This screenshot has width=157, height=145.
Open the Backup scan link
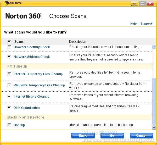(x=19, y=125)
